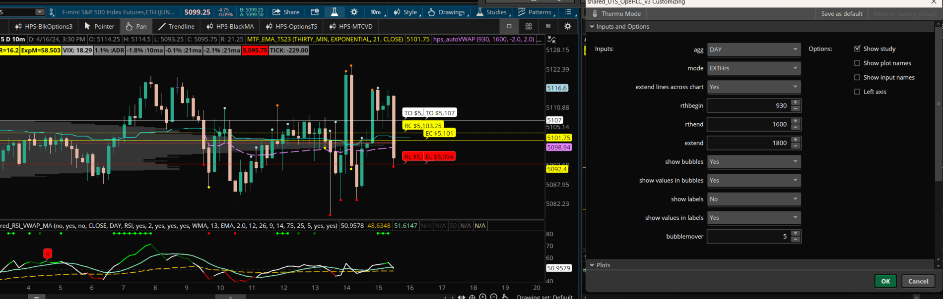
Task: Click the Thermo Mode thermometer icon
Action: click(595, 14)
